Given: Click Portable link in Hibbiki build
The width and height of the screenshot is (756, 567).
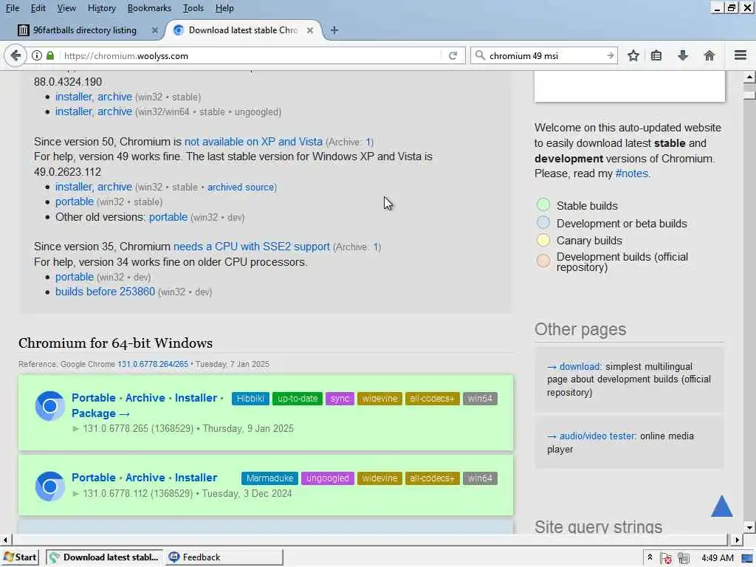Looking at the screenshot, I should 94,398.
